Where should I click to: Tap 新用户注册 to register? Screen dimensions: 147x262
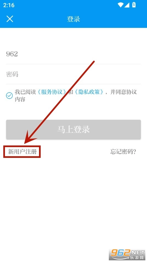tap(22, 152)
